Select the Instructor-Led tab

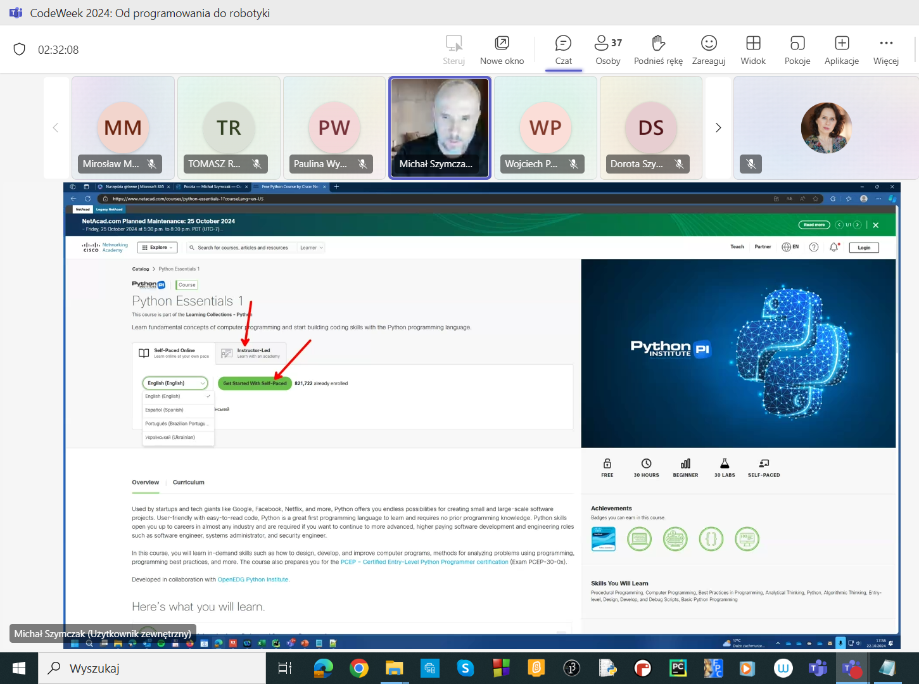pos(251,353)
